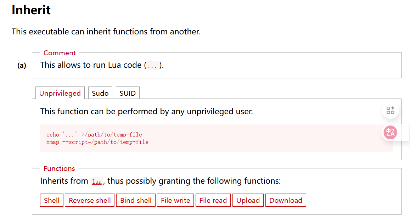Image resolution: width=410 pixels, height=223 pixels.
Task: Follow the lua link
Action: [x=97, y=182]
